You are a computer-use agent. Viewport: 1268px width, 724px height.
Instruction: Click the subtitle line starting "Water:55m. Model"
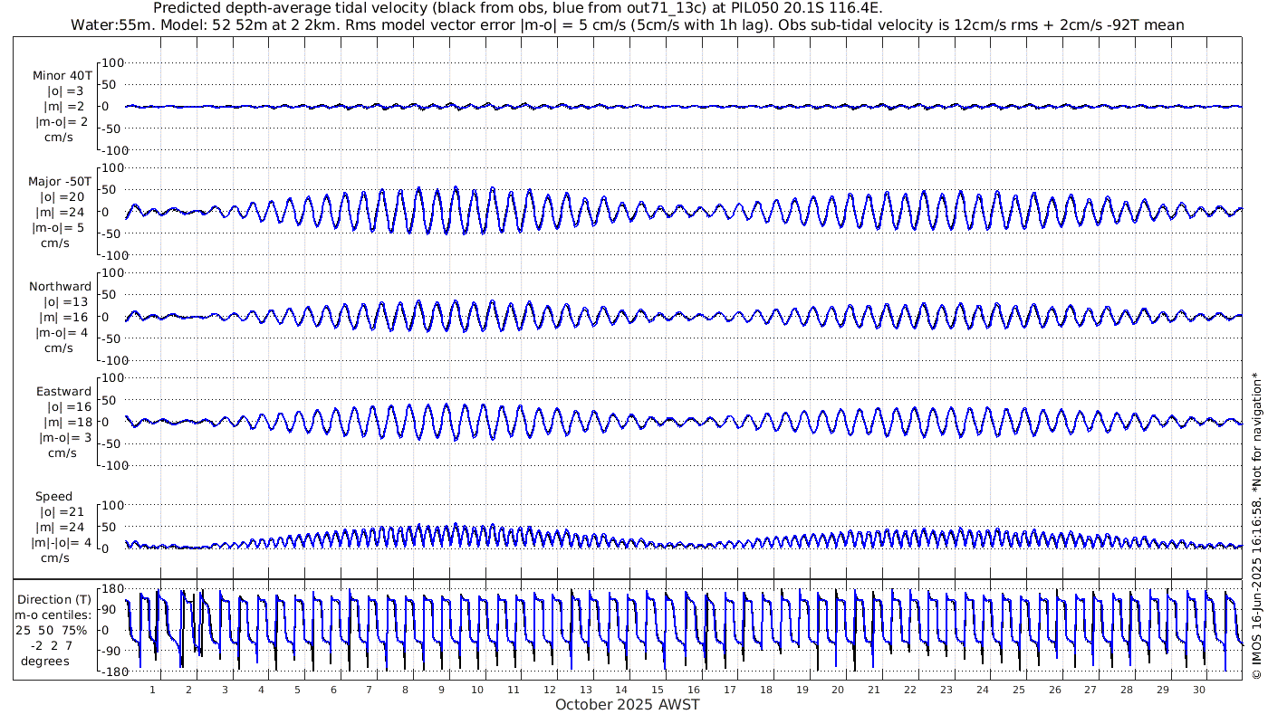coord(628,25)
